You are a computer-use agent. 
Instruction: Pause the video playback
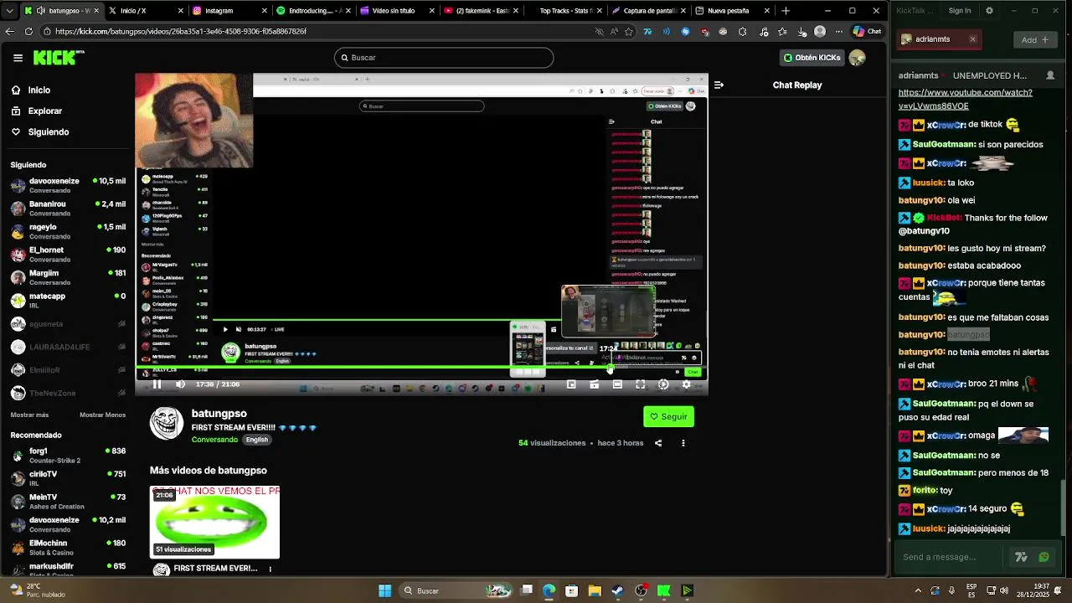pyautogui.click(x=157, y=384)
